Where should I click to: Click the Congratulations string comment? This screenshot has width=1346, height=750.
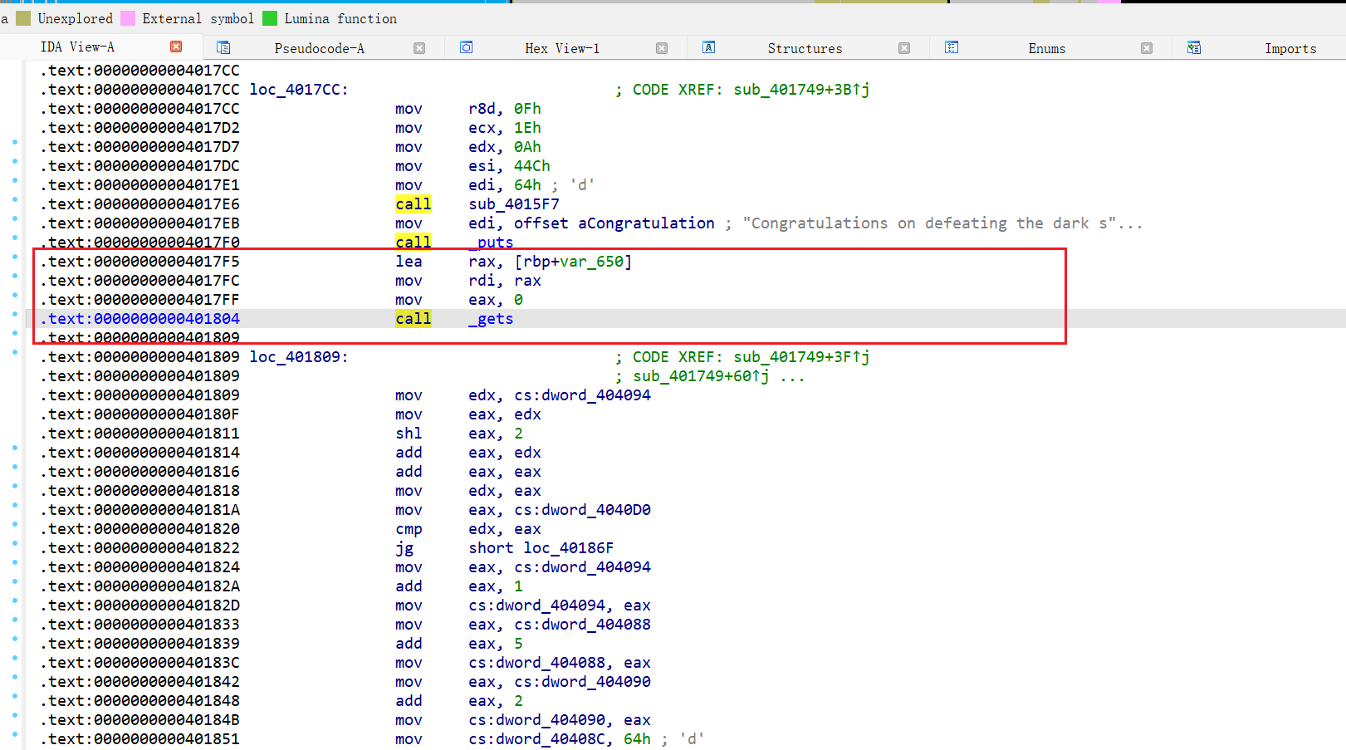pyautogui.click(x=942, y=223)
